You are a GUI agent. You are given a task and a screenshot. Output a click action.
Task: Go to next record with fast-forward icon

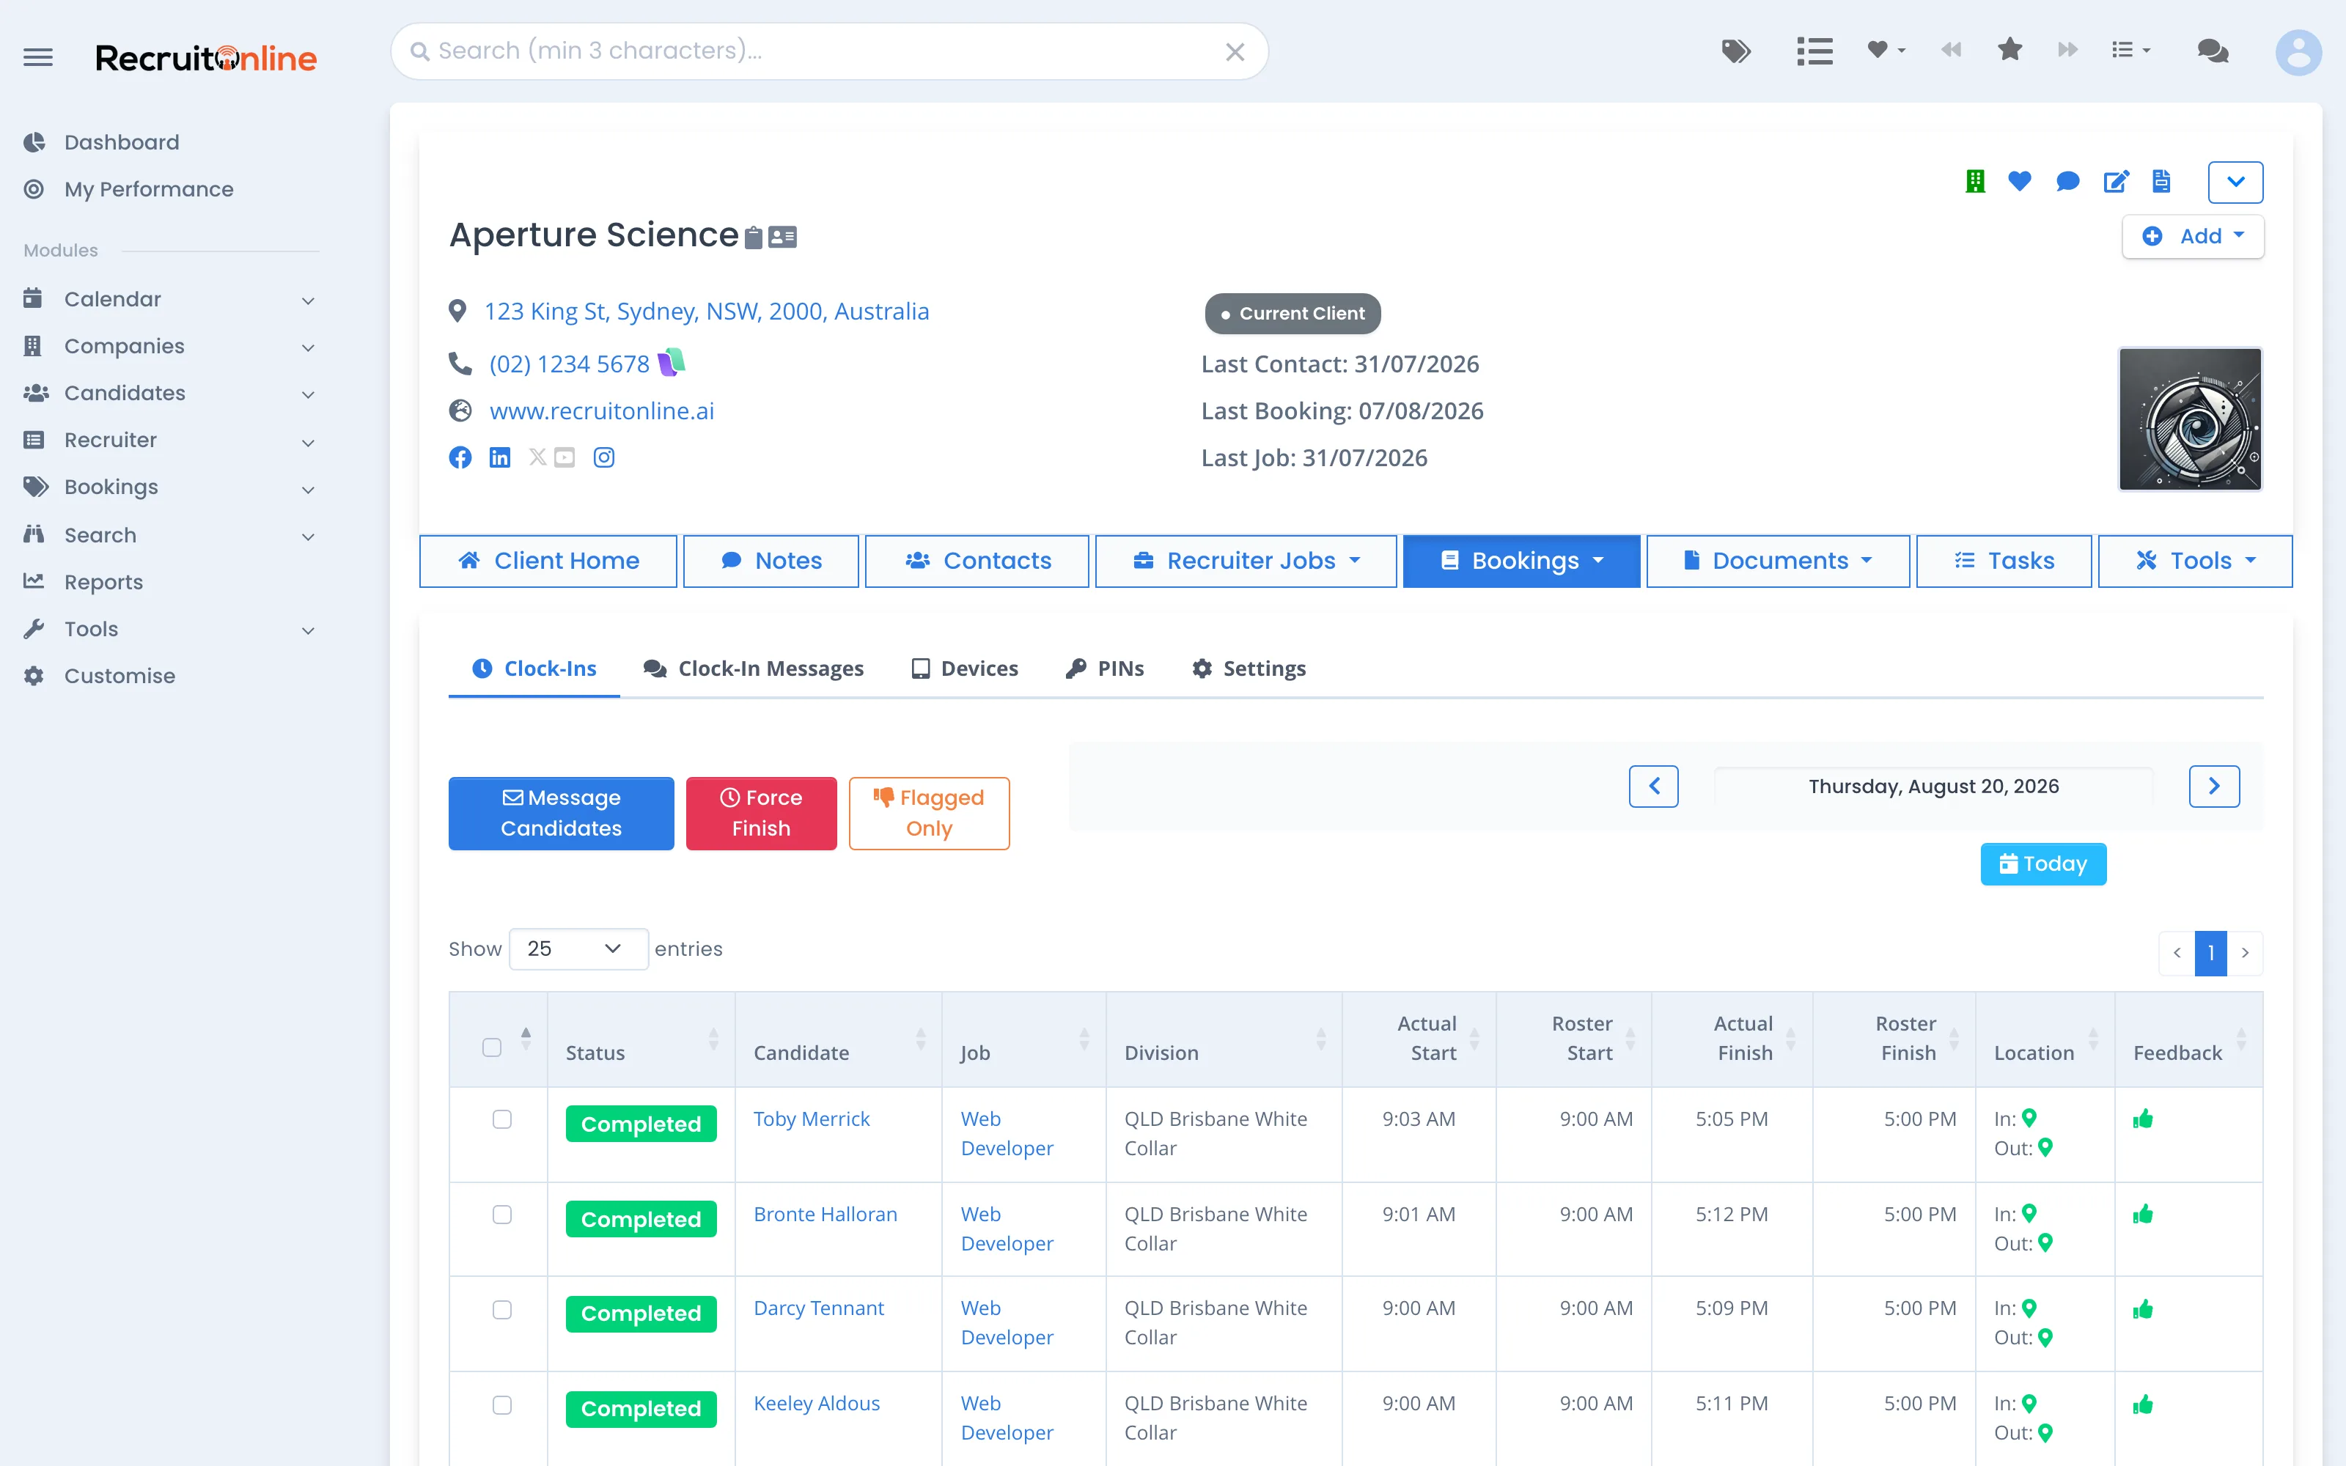[2067, 49]
